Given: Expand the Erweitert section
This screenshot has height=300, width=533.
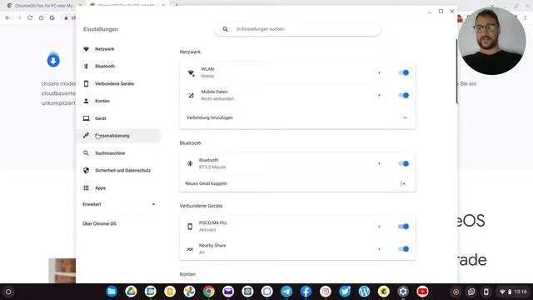Looking at the screenshot, I should [119, 204].
